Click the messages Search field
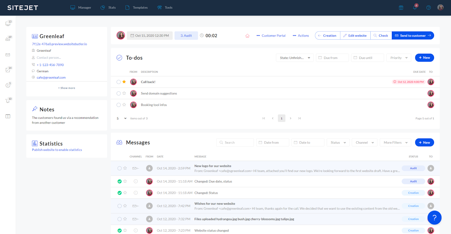 tap(235, 142)
